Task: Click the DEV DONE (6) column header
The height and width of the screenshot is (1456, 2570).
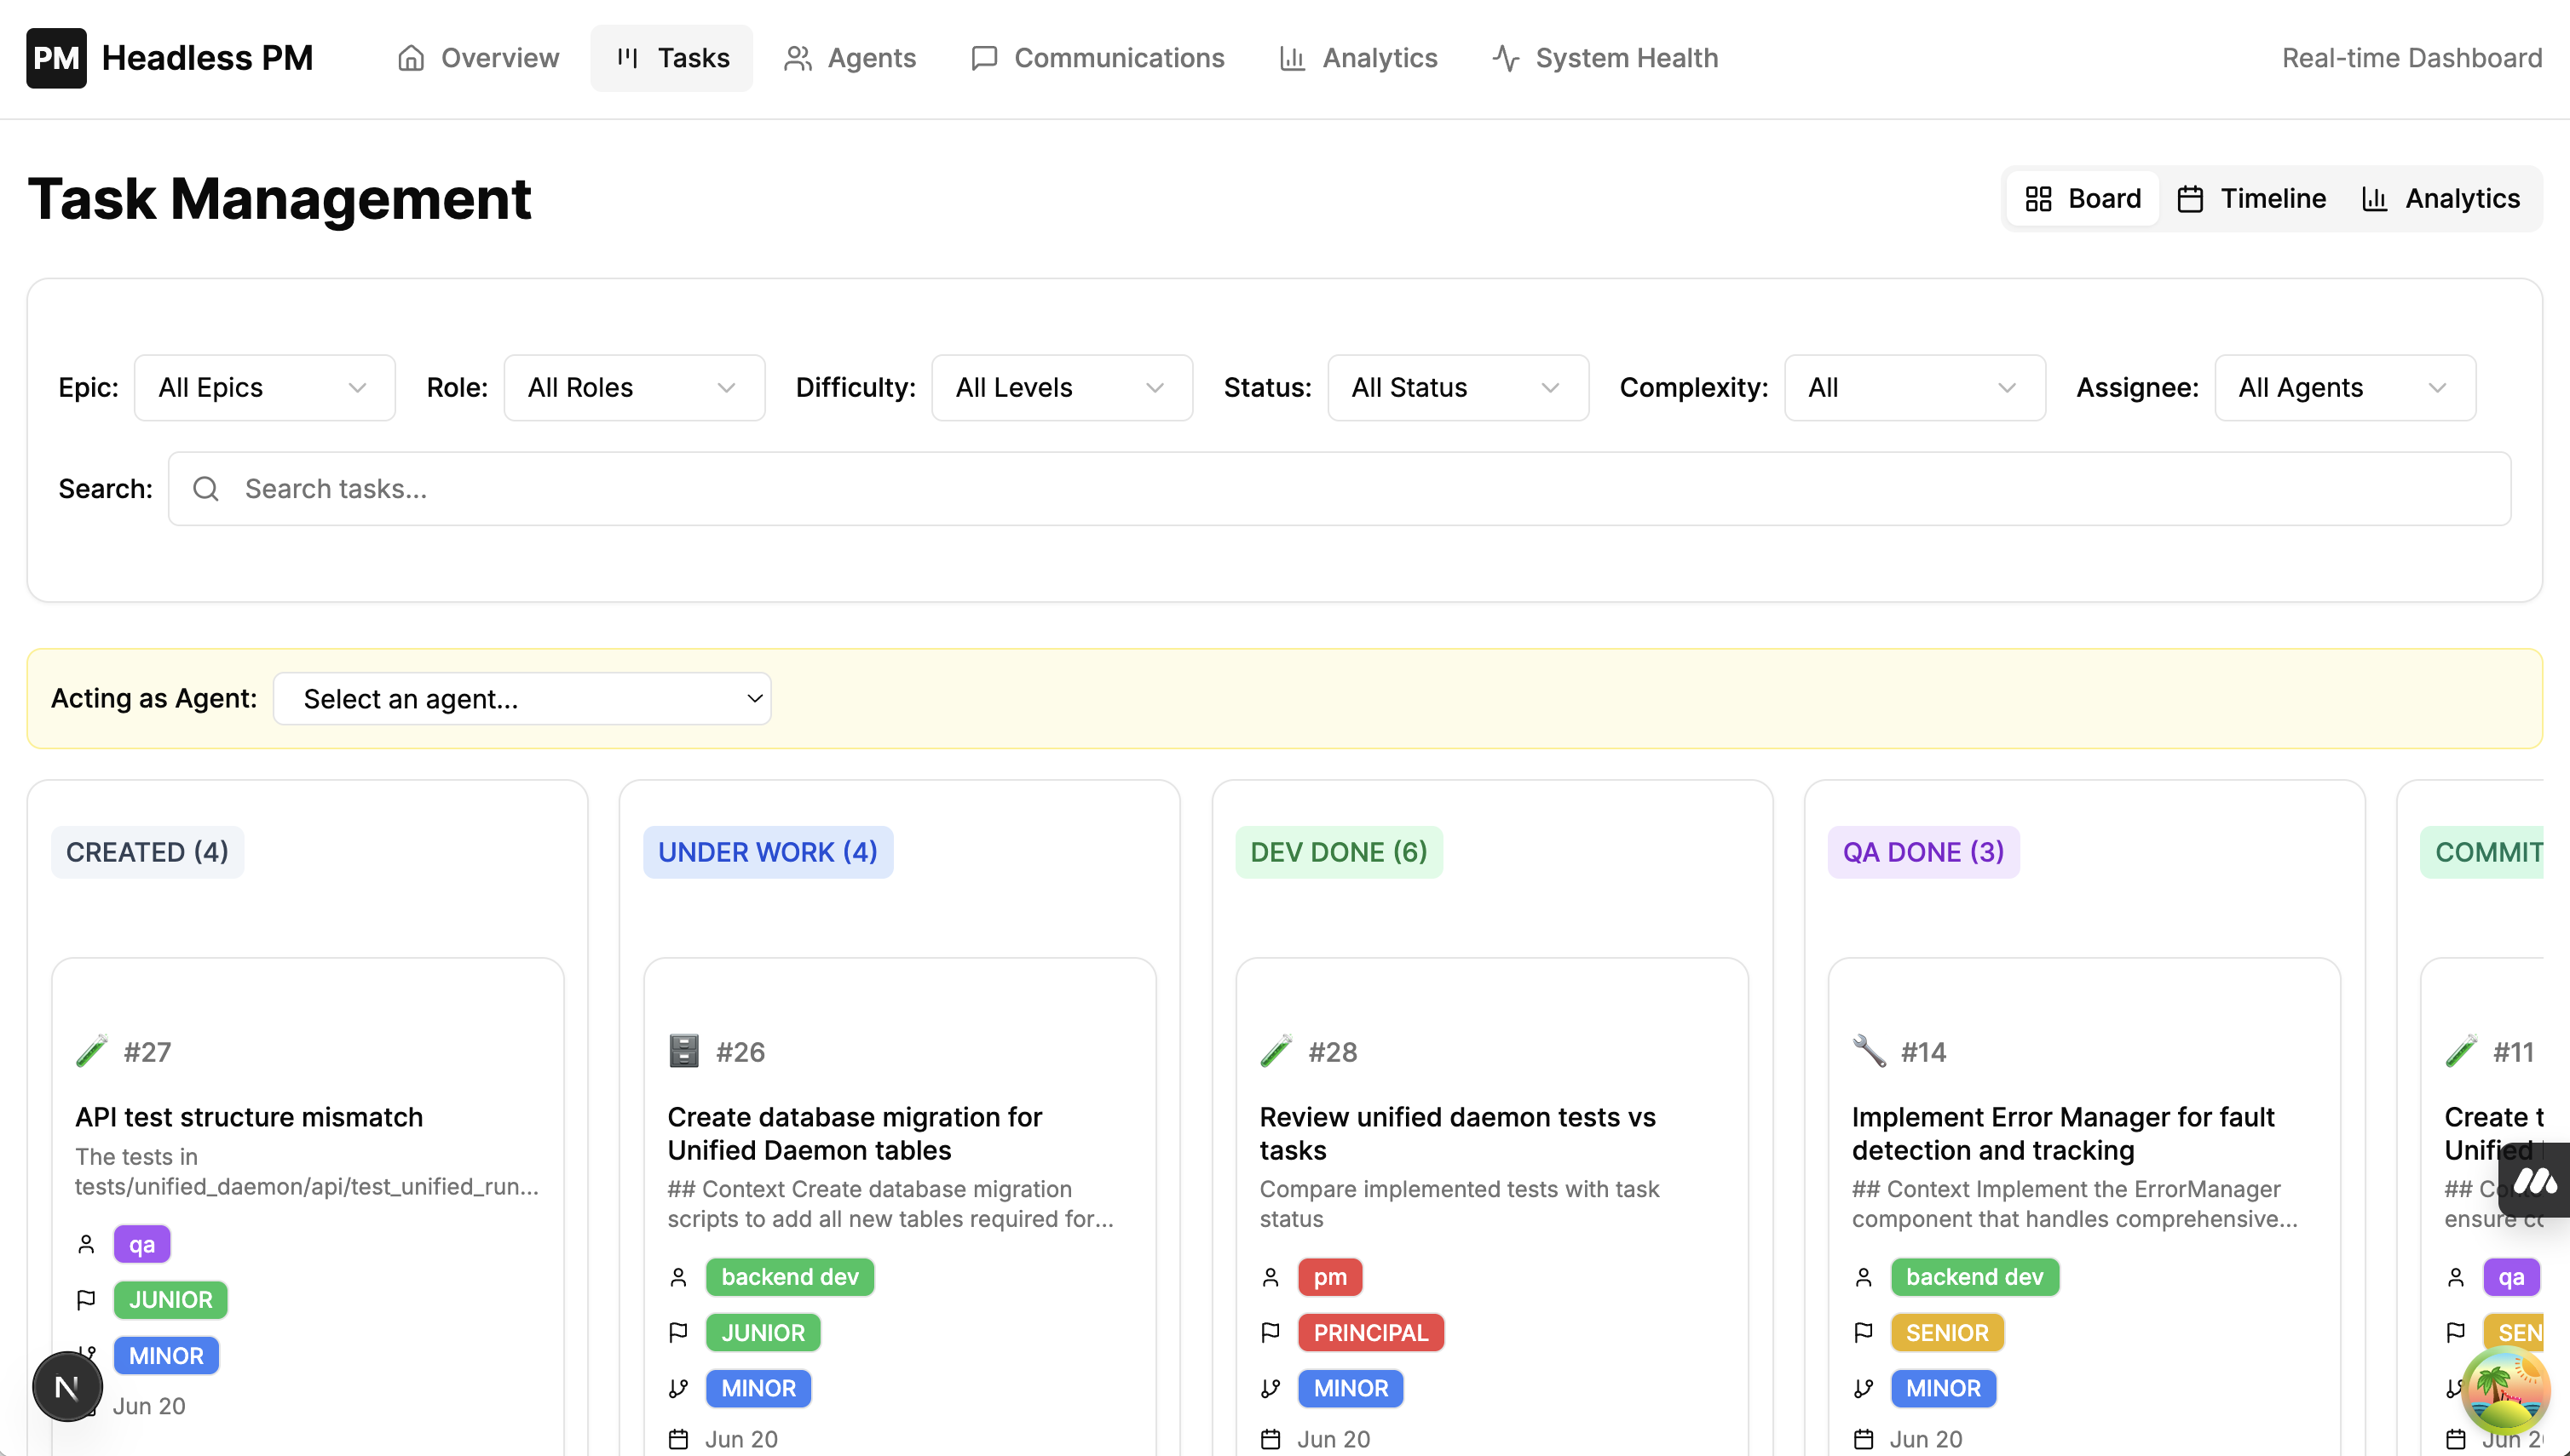Action: (1339, 852)
